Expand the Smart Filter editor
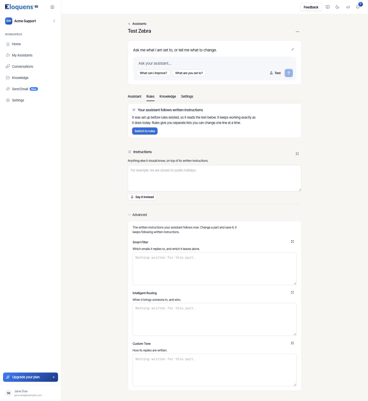Screen dimensions: 368x401 point(292,242)
